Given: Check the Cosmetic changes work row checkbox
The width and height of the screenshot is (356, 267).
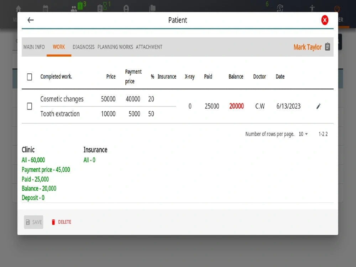Looking at the screenshot, I should [30, 106].
